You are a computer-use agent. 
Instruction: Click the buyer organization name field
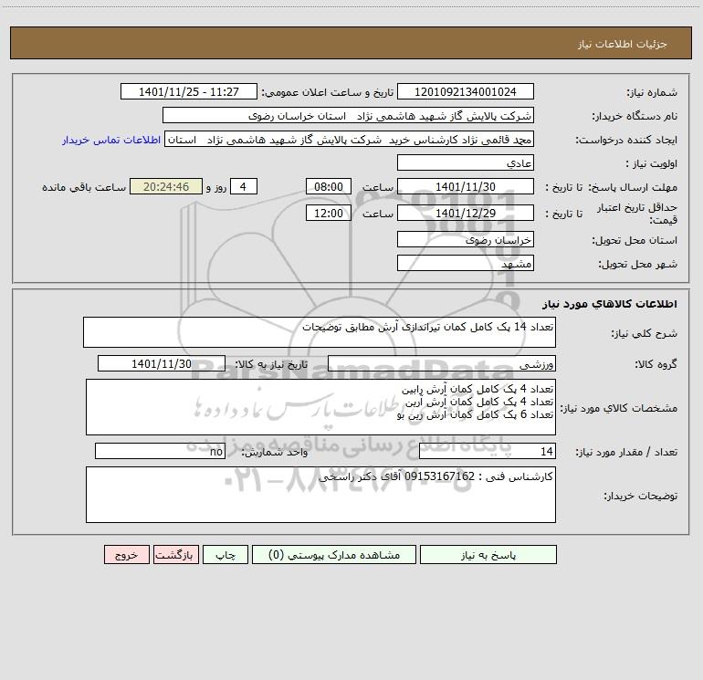[348, 115]
